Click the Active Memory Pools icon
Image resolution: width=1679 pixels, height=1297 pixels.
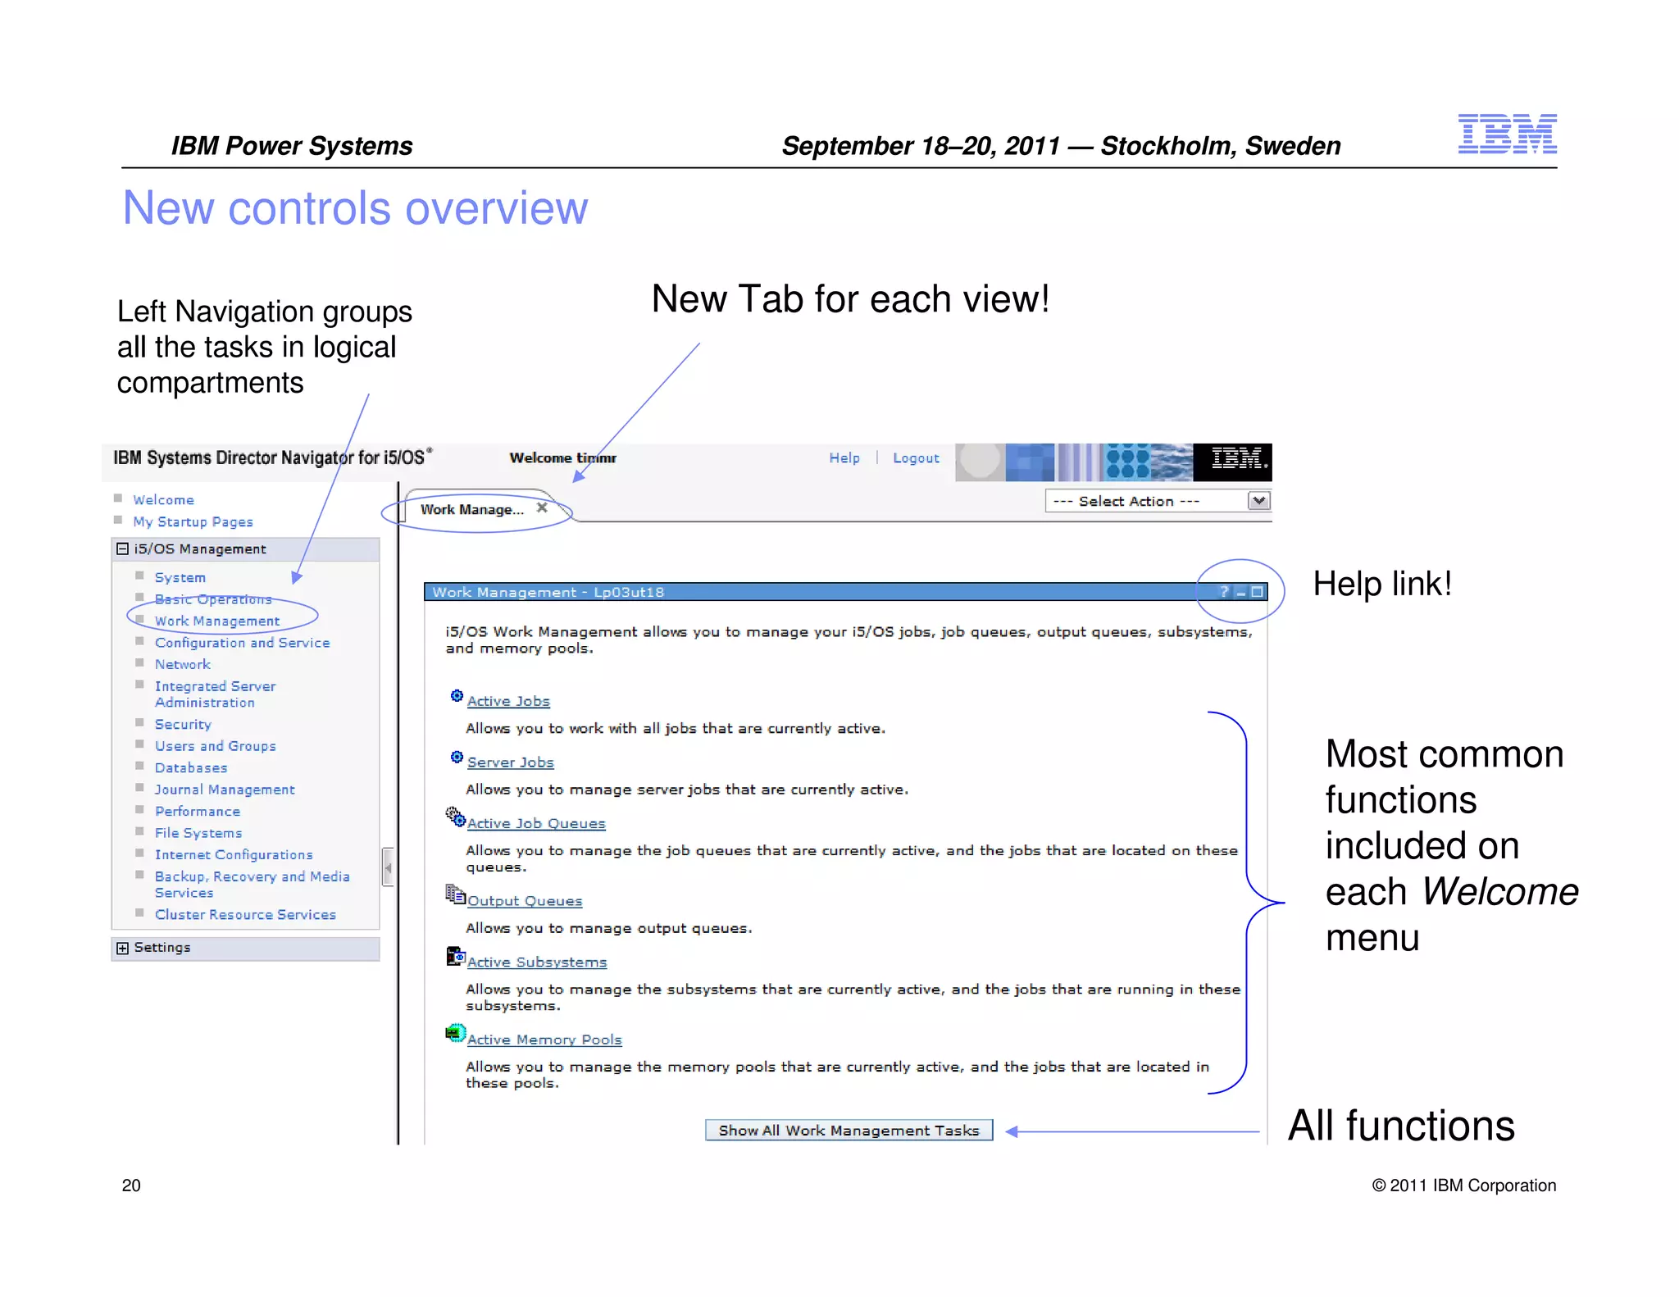[x=456, y=1033]
